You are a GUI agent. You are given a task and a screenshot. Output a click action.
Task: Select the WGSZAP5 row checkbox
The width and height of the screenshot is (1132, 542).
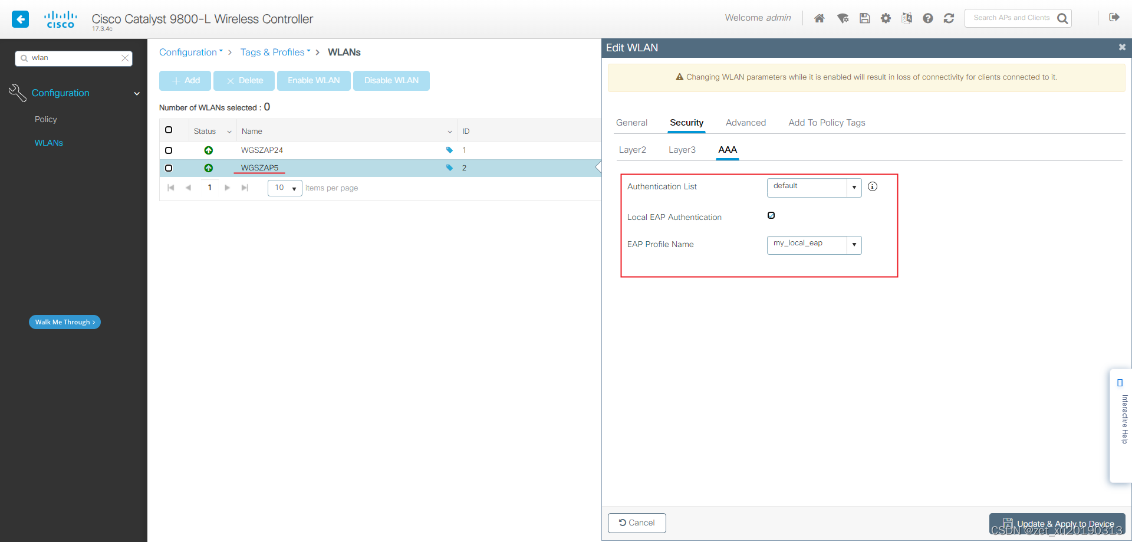point(169,168)
